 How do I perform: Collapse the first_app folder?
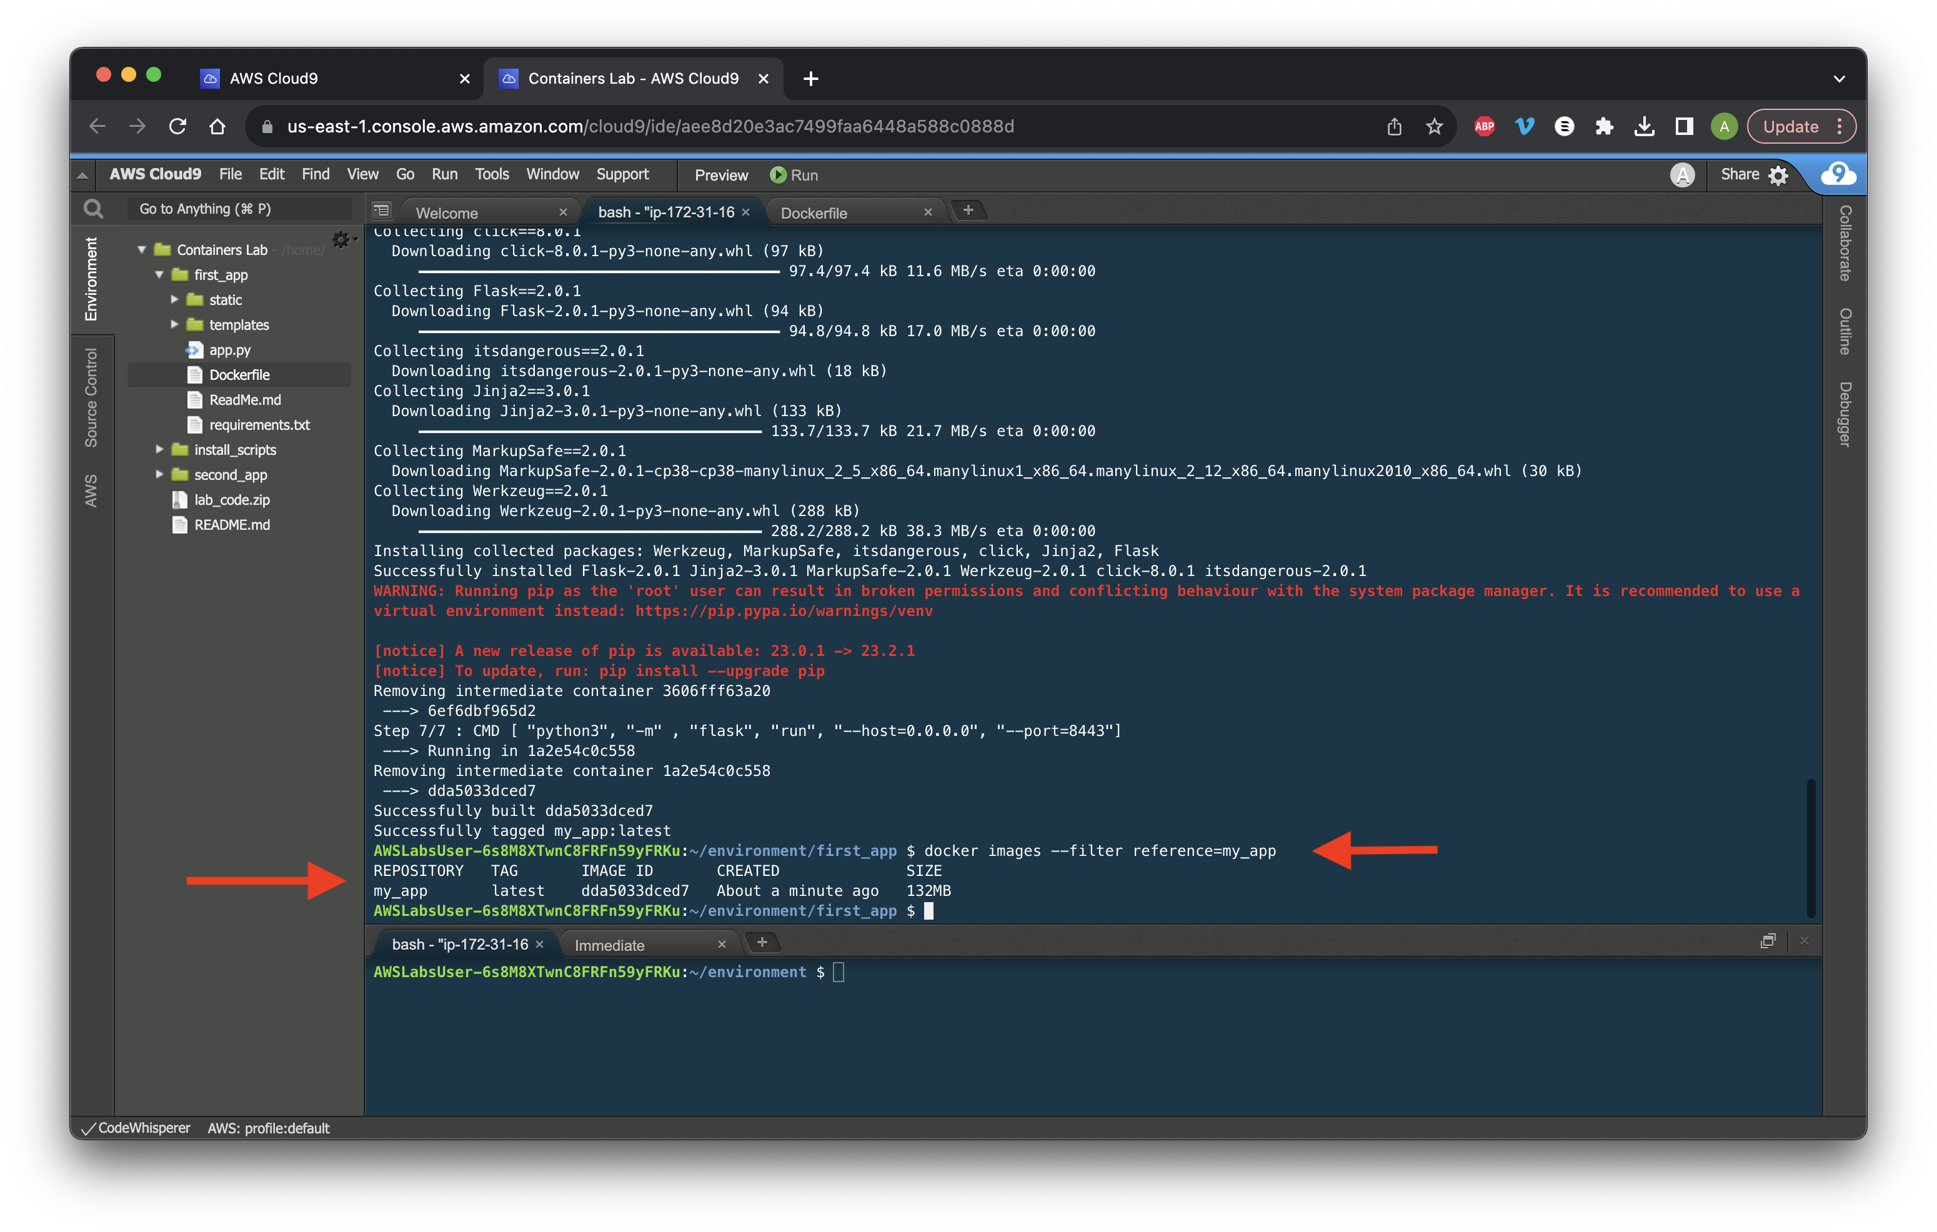pos(159,275)
